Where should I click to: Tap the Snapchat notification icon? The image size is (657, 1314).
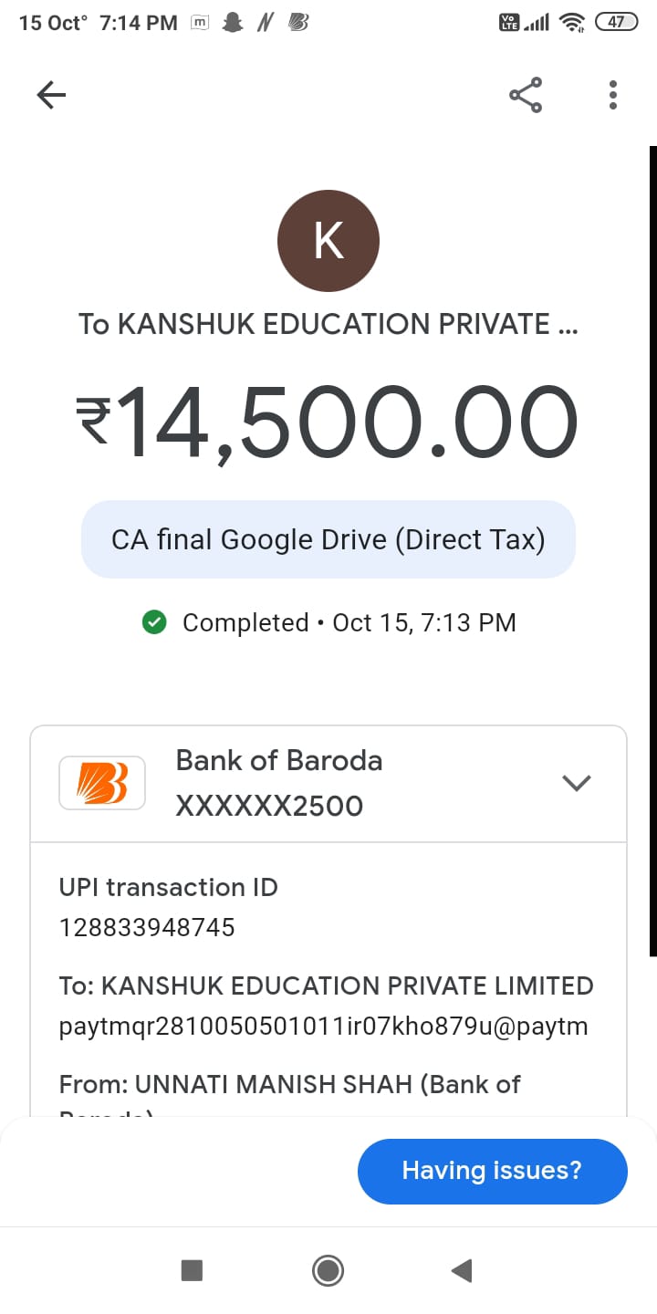(x=234, y=23)
